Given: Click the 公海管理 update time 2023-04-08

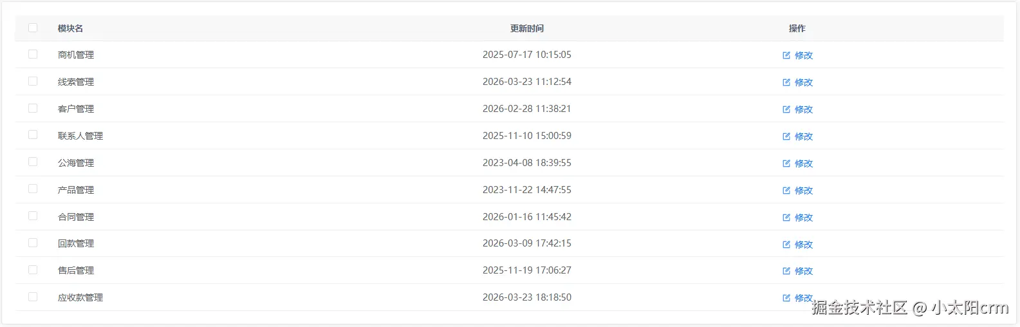Looking at the screenshot, I should click(526, 163).
